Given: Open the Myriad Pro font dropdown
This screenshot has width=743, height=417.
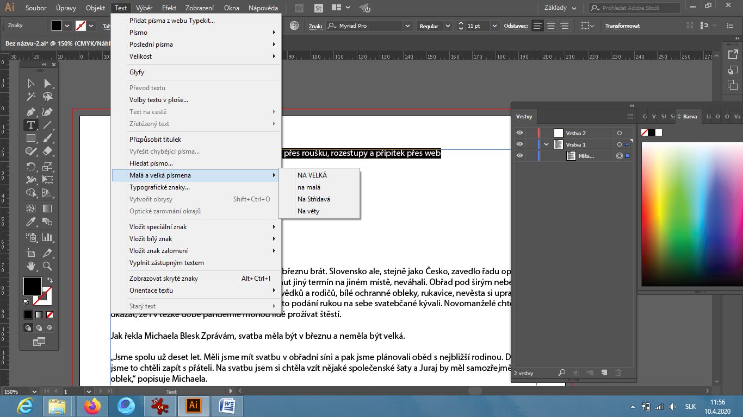Looking at the screenshot, I should pos(407,26).
